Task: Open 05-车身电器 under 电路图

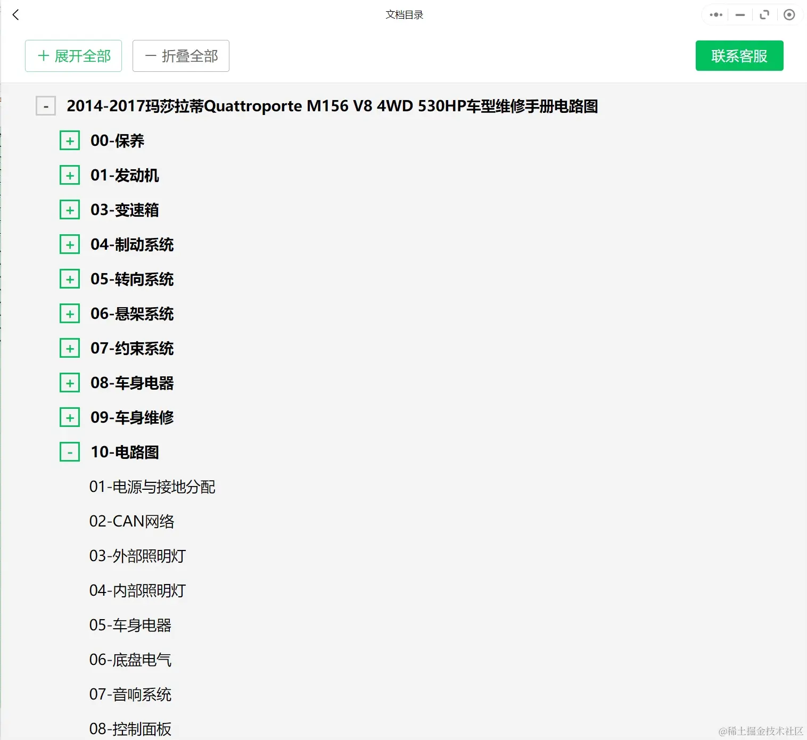Action: click(130, 625)
